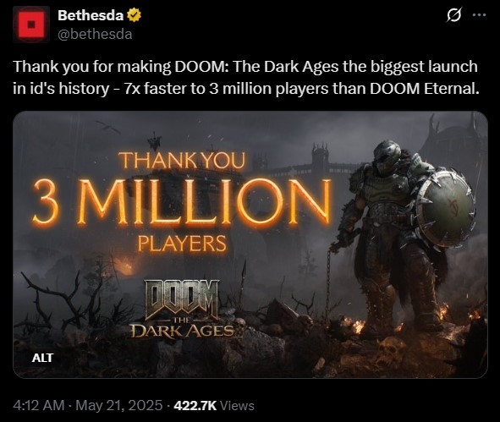This screenshot has height=422, width=500.
Task: Click the THANK YOU heading in image
Action: click(x=183, y=161)
